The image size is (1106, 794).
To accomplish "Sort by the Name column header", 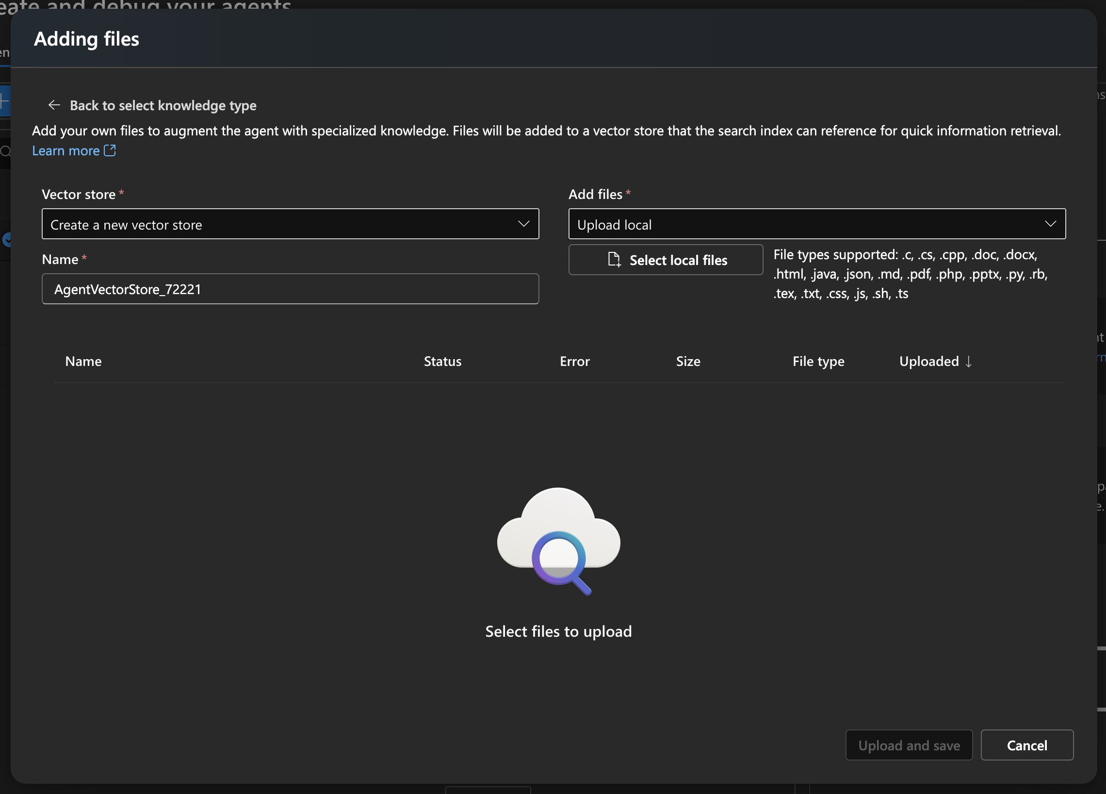I will point(83,362).
